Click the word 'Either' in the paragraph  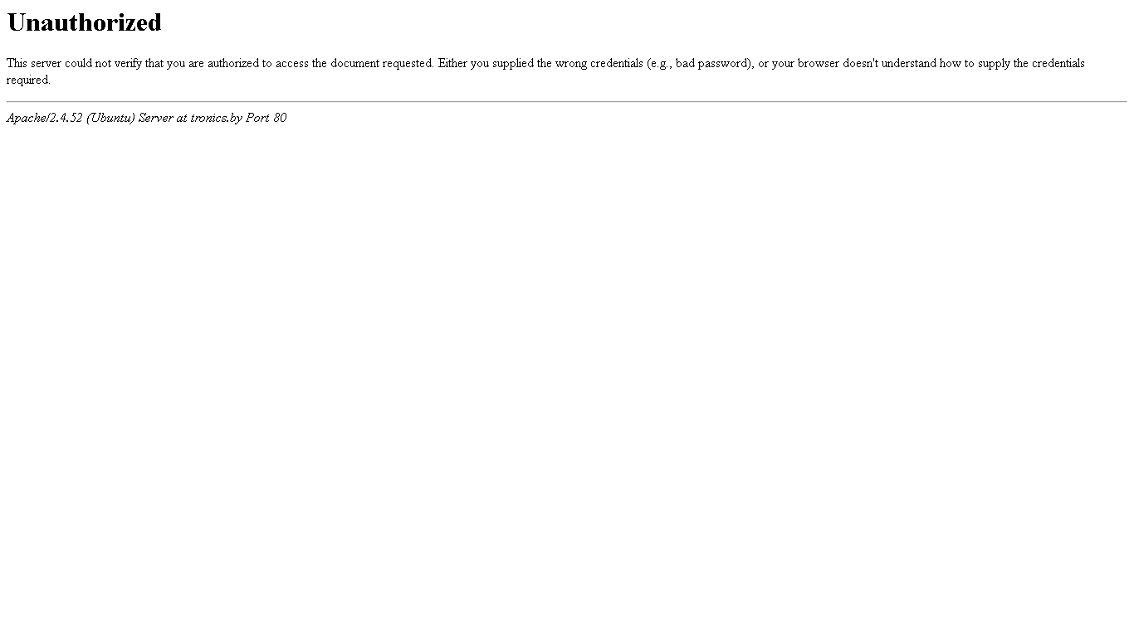(452, 63)
